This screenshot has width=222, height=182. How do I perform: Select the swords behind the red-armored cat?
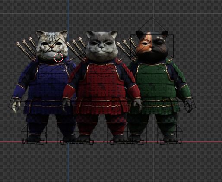pyautogui.click(x=76, y=48)
